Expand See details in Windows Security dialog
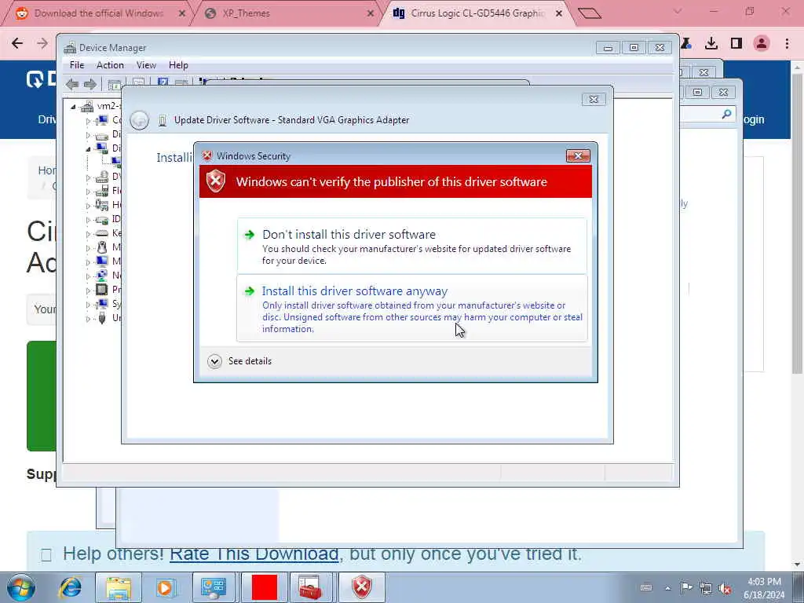This screenshot has width=804, height=603. pyautogui.click(x=239, y=361)
